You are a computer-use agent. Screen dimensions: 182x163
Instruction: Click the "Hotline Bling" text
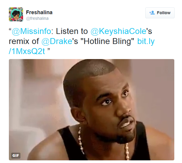point(107,41)
